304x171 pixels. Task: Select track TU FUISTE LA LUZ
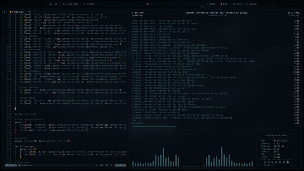click(x=159, y=96)
